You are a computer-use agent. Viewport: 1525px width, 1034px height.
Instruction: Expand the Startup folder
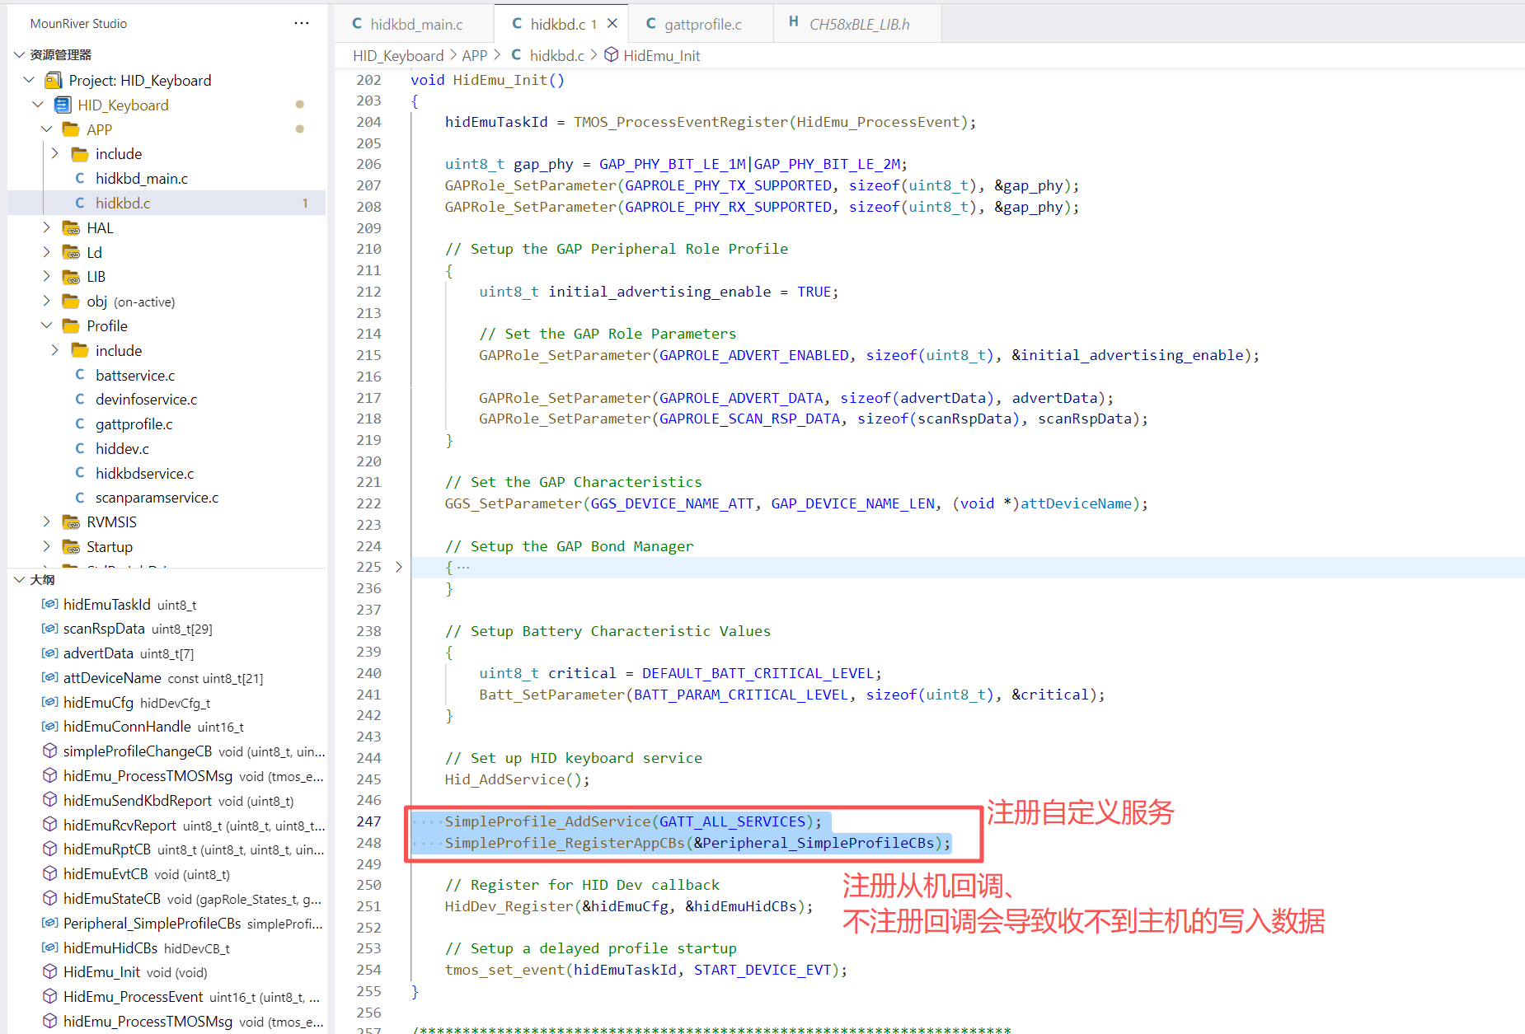pyautogui.click(x=47, y=546)
